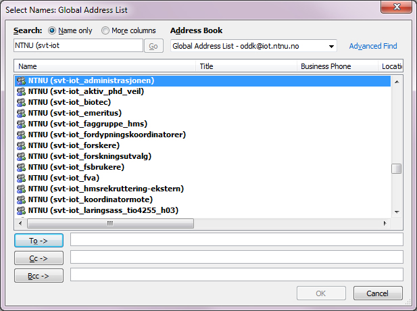Click group icon beside svt-iot_forskere
Viewport: 417px width, 311px height.
(21, 146)
